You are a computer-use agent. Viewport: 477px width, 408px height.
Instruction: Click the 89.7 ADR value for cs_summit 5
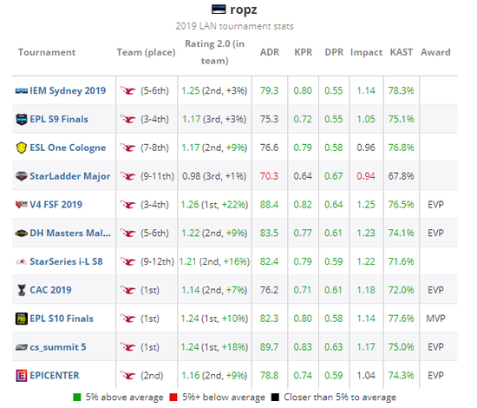tap(269, 347)
